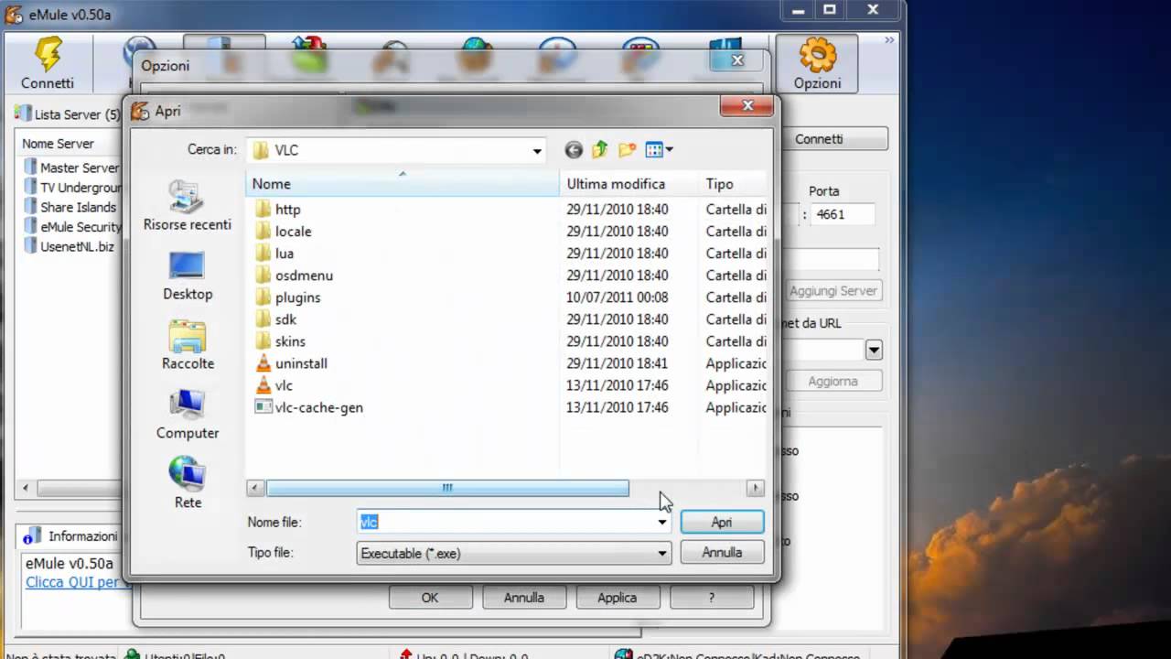The width and height of the screenshot is (1171, 659).
Task: Open Risorse recenti in the places bar
Action: click(188, 205)
